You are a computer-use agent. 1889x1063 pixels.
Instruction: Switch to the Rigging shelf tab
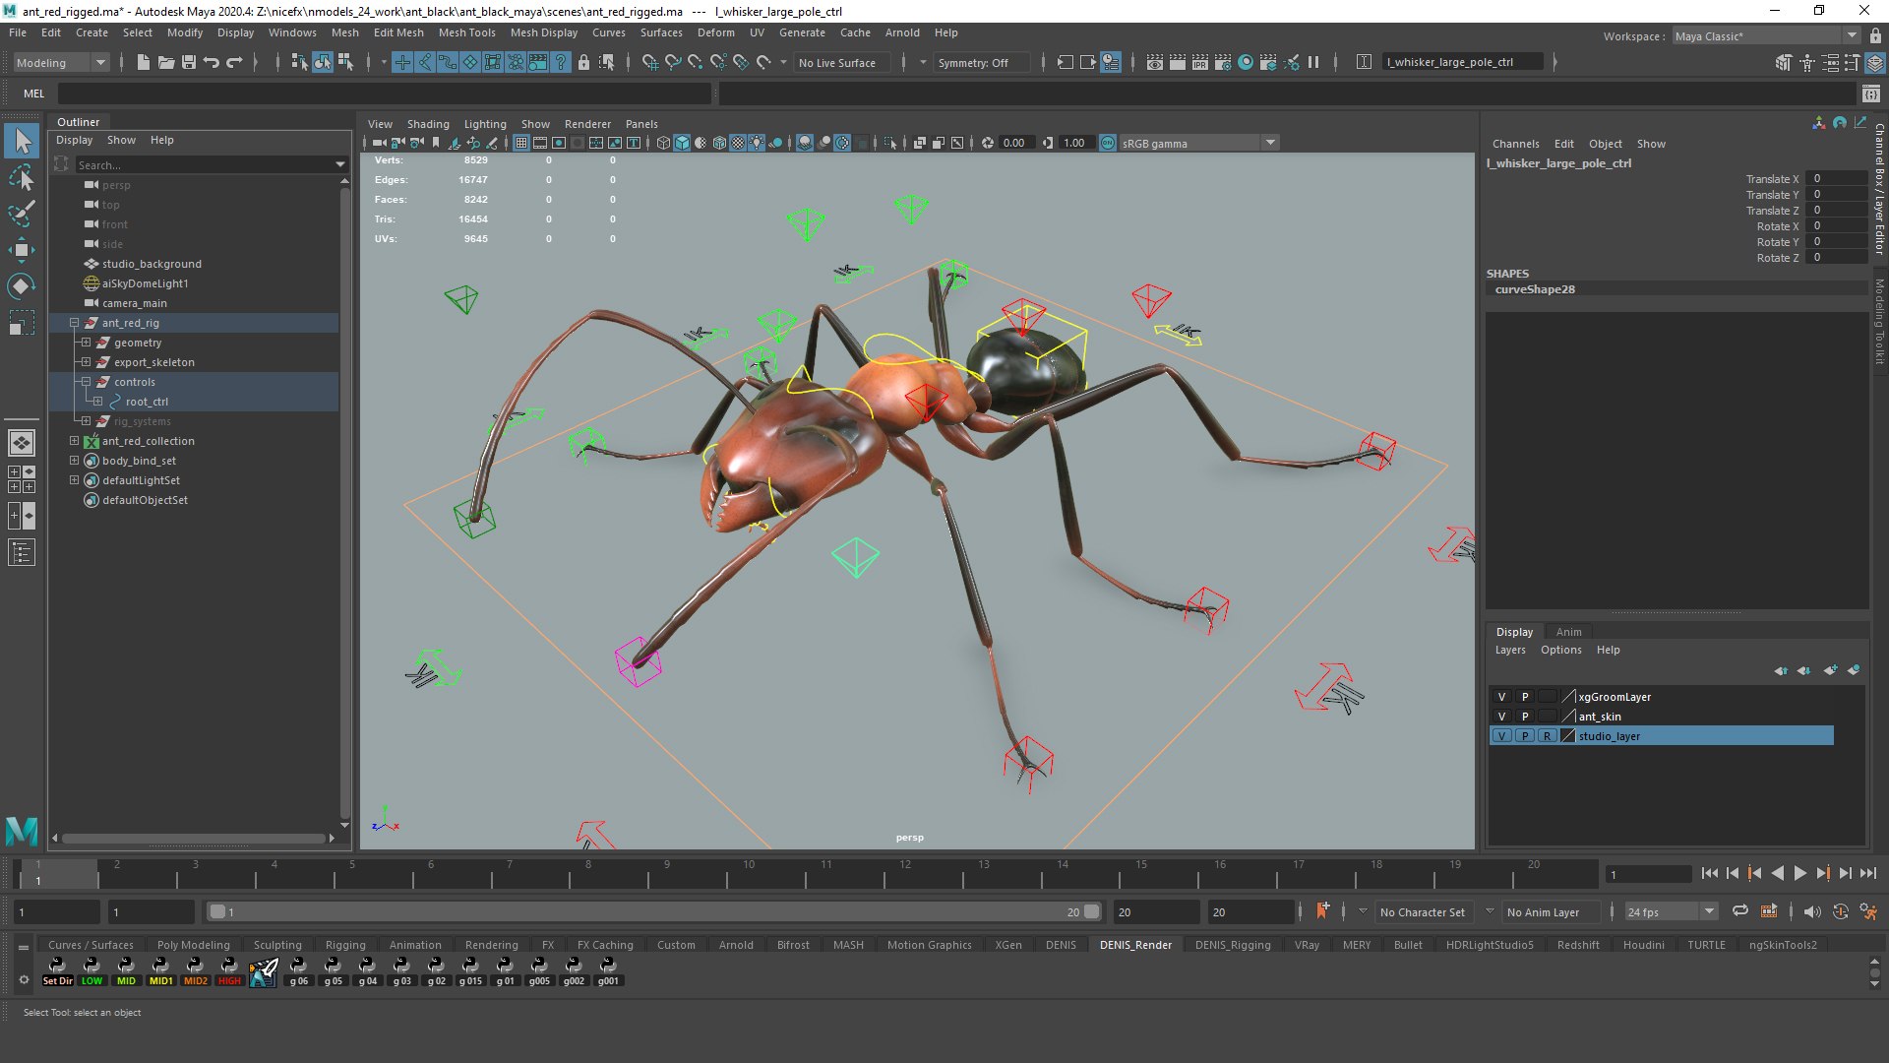(345, 945)
